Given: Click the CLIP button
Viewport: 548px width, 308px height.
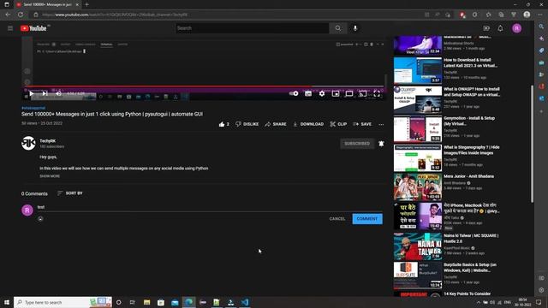Looking at the screenshot, I should click(338, 124).
